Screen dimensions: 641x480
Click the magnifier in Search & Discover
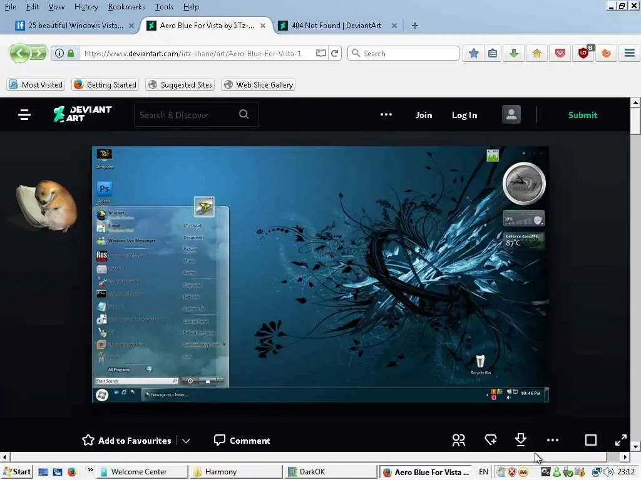tap(244, 114)
